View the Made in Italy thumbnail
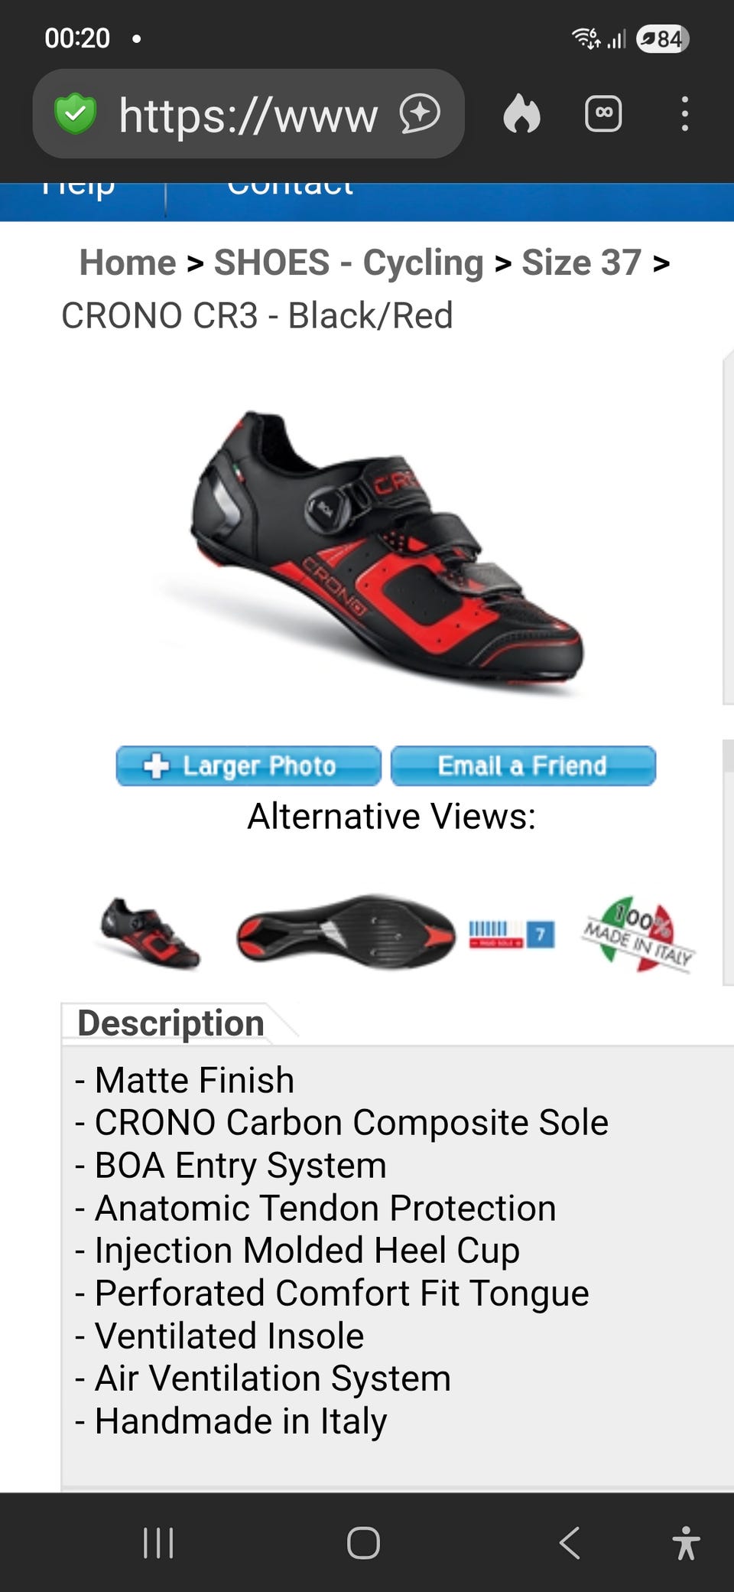This screenshot has width=734, height=1592. tap(638, 933)
